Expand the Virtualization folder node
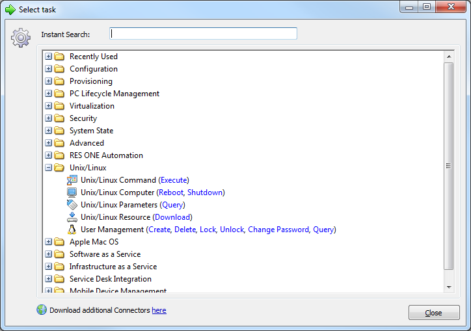471x331 pixels. (x=49, y=106)
